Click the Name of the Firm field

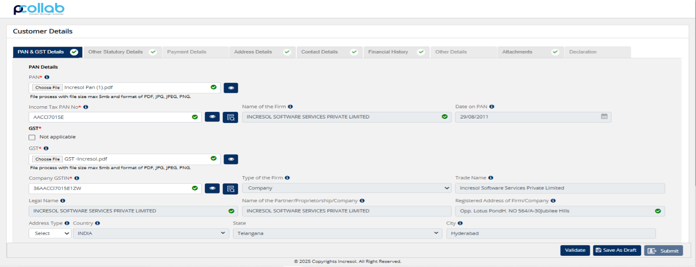[347, 117]
